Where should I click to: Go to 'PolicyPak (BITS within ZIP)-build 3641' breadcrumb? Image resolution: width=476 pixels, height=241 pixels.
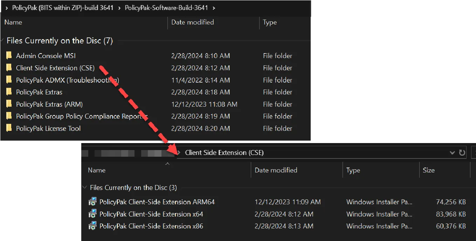63,8
